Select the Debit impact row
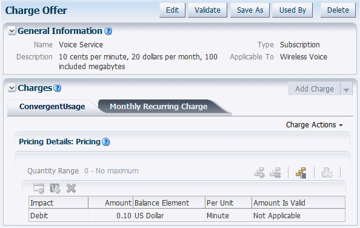Viewport: 360px width, 228px height. point(187,215)
